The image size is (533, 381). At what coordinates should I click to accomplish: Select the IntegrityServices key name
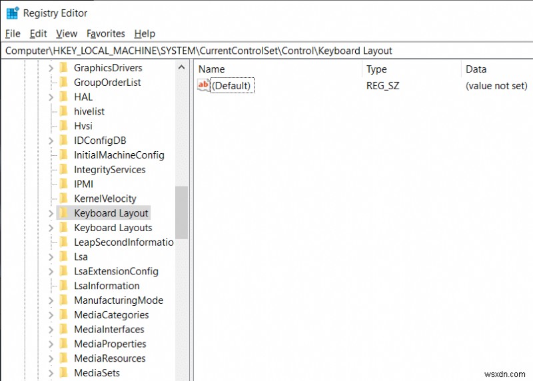[x=110, y=170]
